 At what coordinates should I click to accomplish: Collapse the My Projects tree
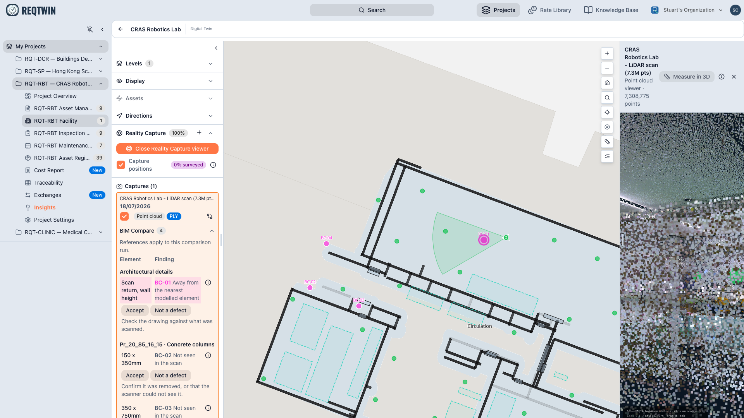101,46
